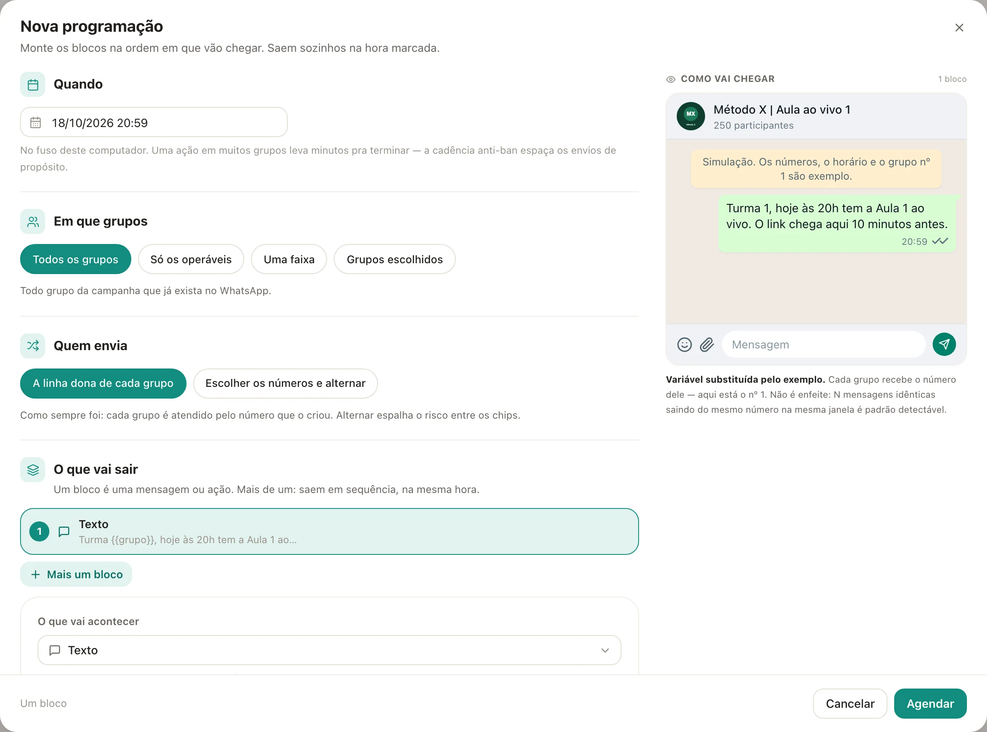The width and height of the screenshot is (987, 732).
Task: Click the 250 participantes text
Action: (x=753, y=125)
